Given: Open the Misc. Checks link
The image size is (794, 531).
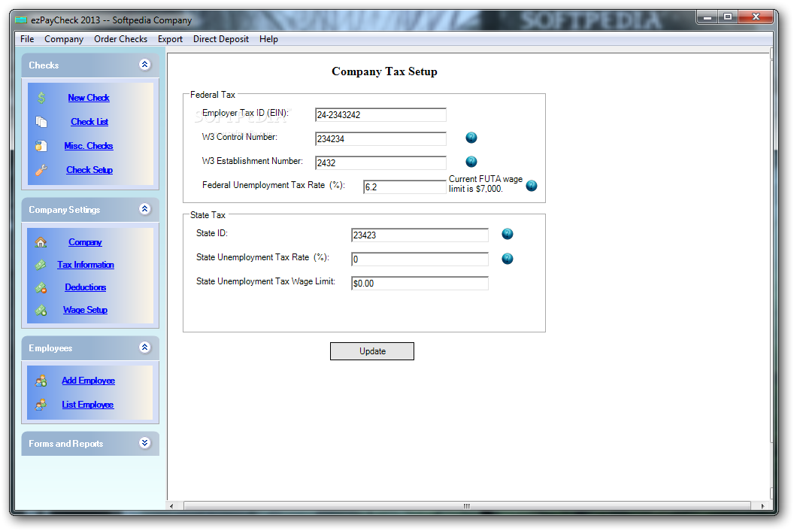Looking at the screenshot, I should click(x=89, y=146).
